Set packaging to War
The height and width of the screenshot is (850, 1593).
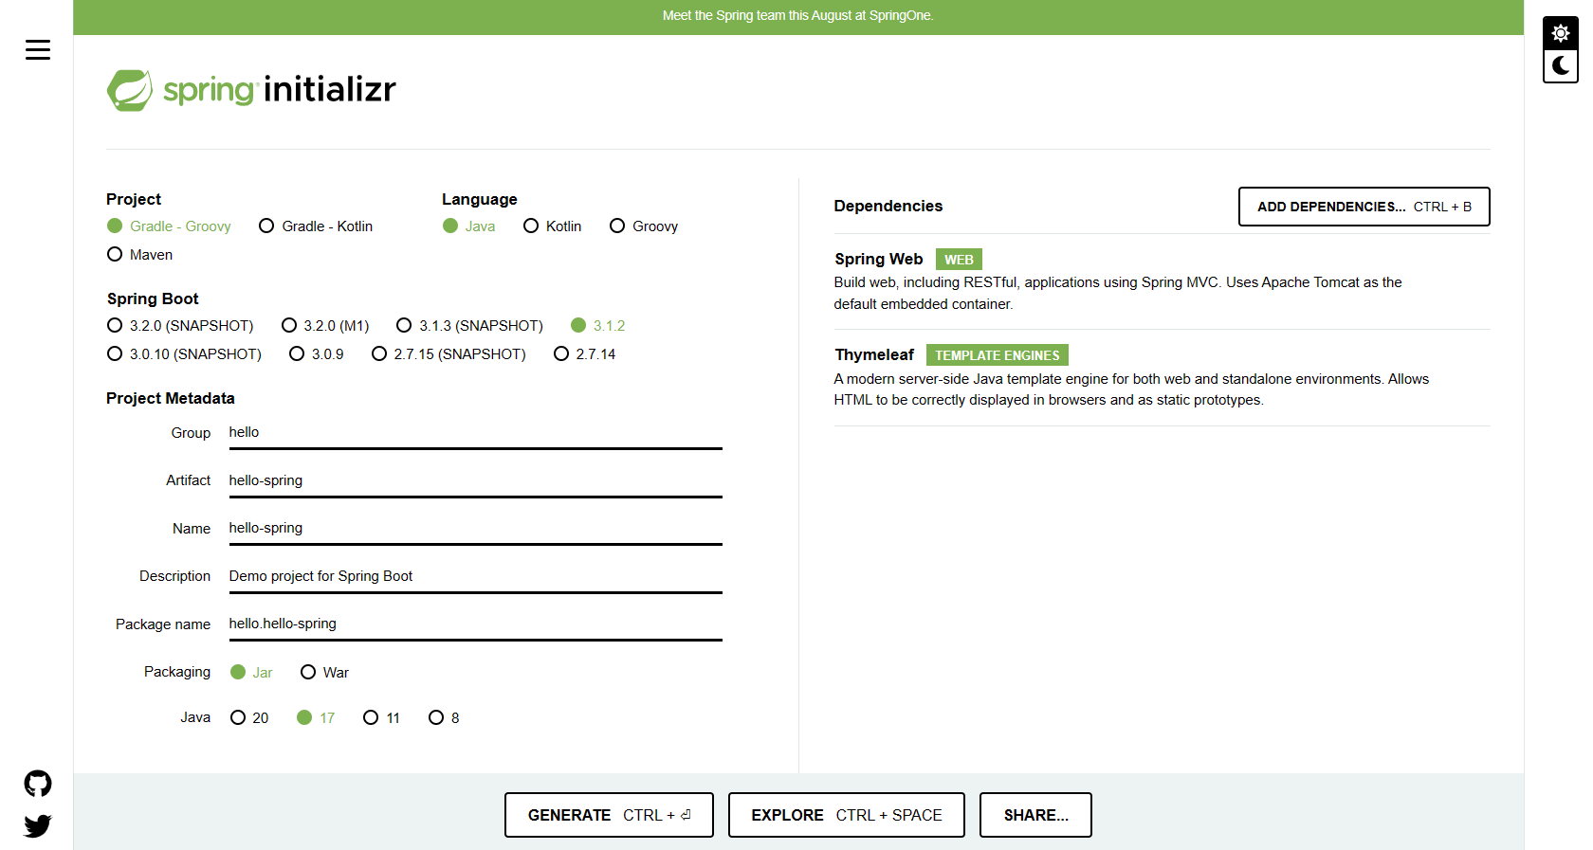point(324,672)
